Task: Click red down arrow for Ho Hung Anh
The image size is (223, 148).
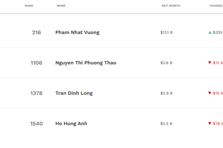Action: pos(210,124)
